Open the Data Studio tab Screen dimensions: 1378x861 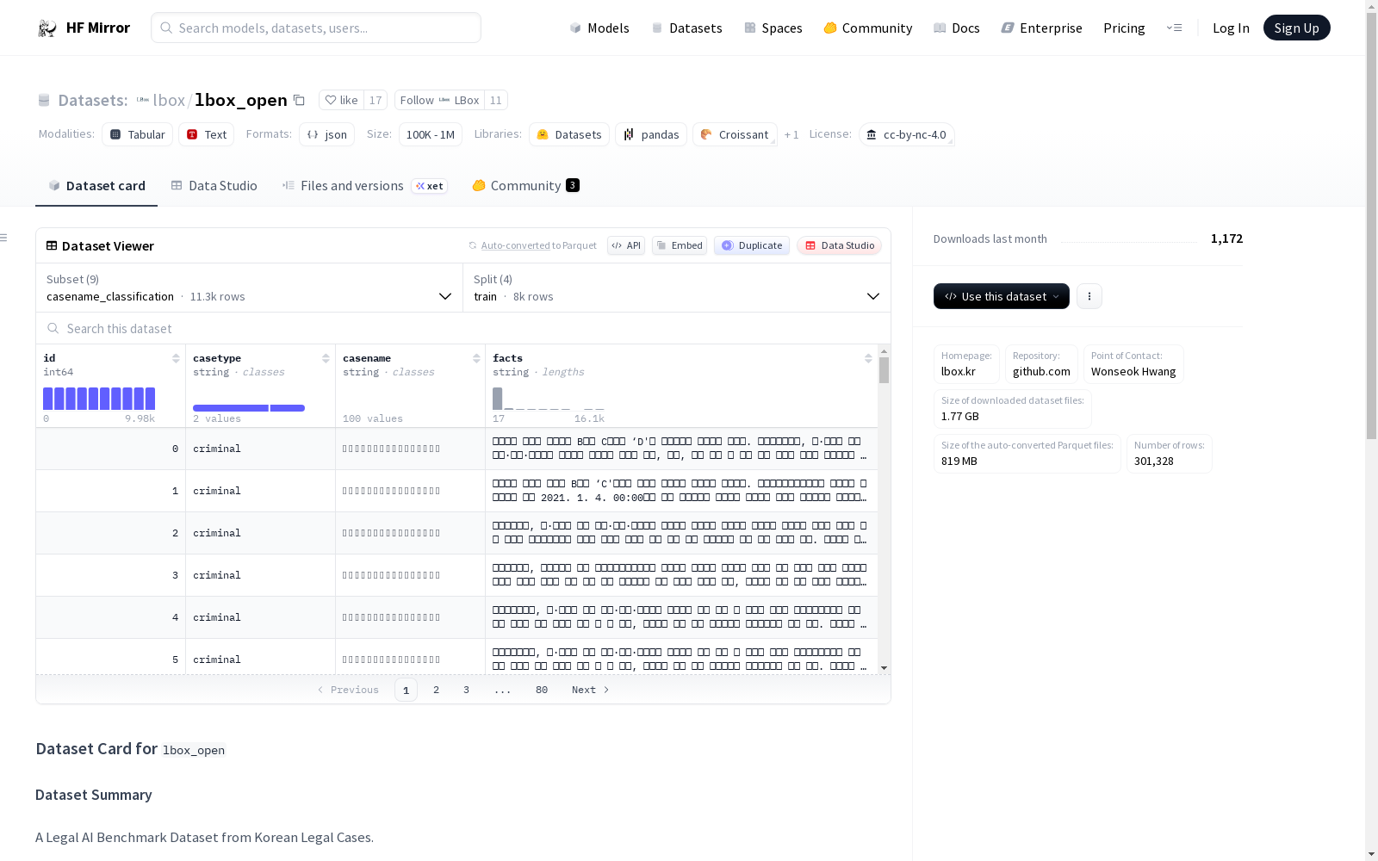tap(214, 186)
